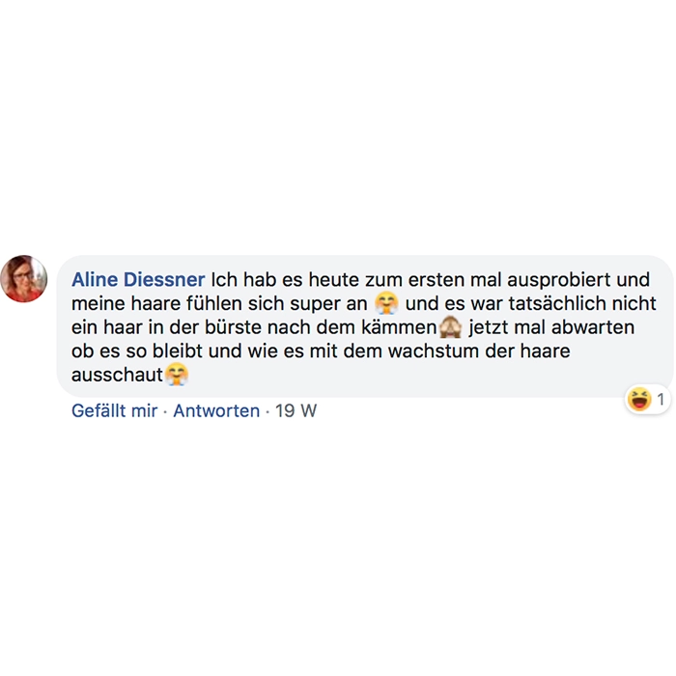Screen dimensions: 676x676
Task: Click the word "tatsächlich" in the comment
Action: coord(558,303)
